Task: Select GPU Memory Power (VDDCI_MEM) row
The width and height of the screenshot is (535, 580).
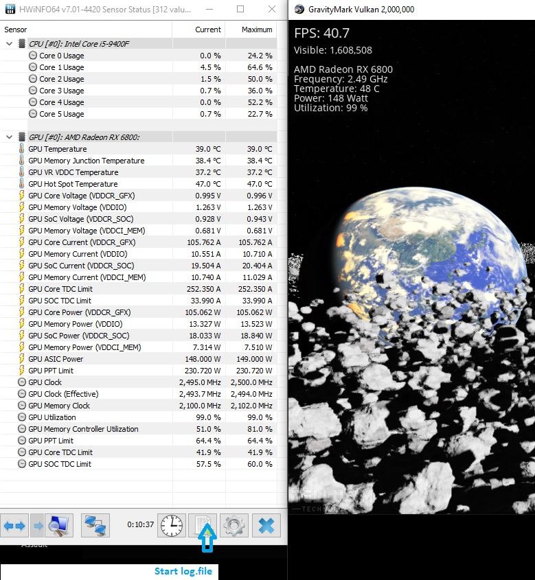Action: (138, 347)
